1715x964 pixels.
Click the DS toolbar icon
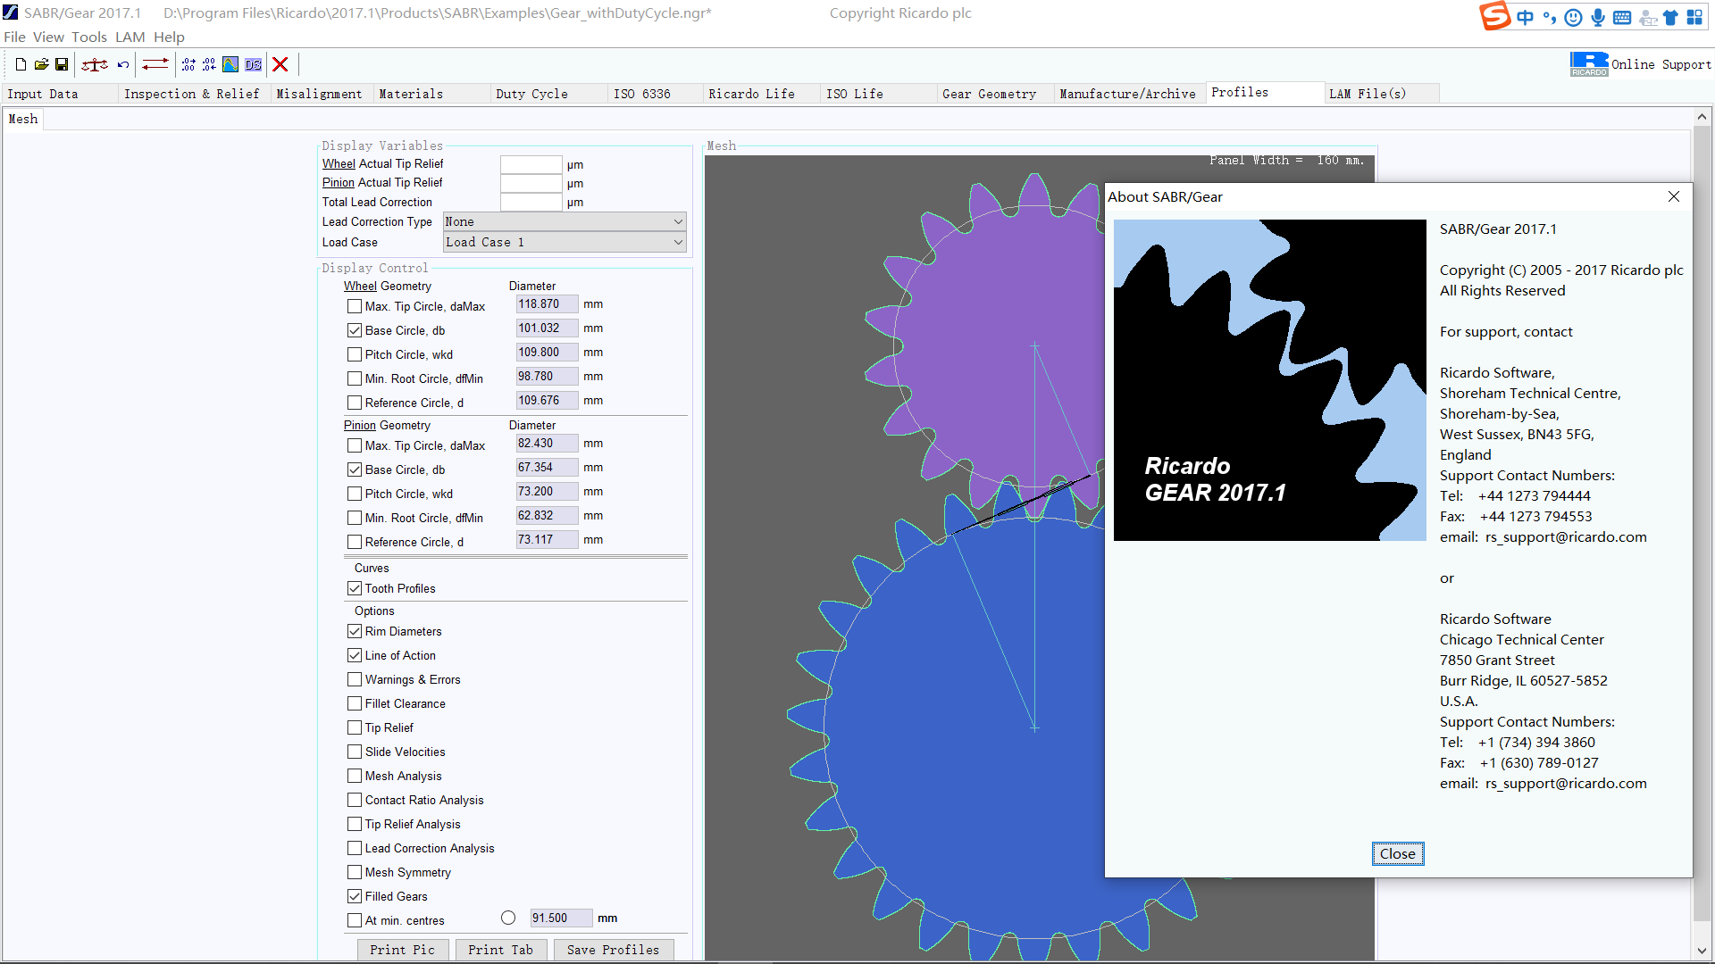coord(254,64)
